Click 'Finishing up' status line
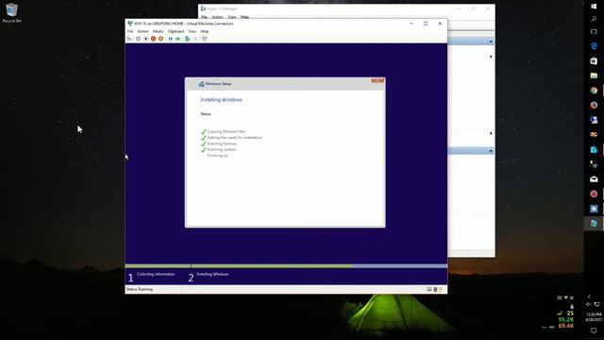The image size is (604, 340). [218, 156]
